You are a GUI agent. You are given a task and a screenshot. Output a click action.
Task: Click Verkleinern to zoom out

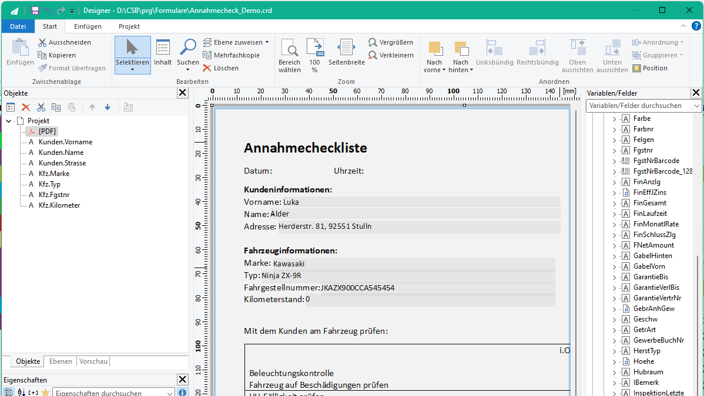click(391, 55)
